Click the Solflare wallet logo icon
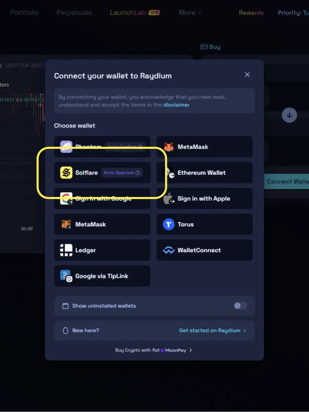 click(66, 173)
